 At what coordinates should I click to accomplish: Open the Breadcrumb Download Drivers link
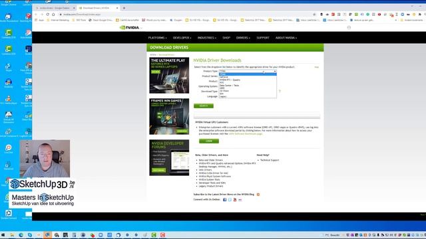[166, 54]
